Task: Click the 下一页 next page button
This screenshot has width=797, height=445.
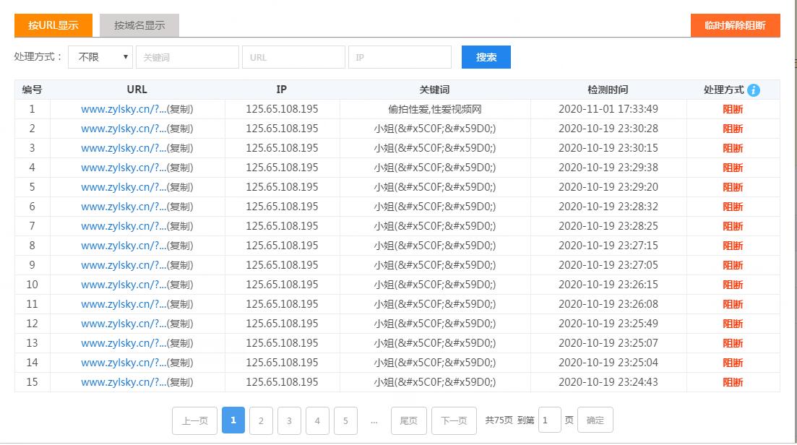Action: (454, 420)
